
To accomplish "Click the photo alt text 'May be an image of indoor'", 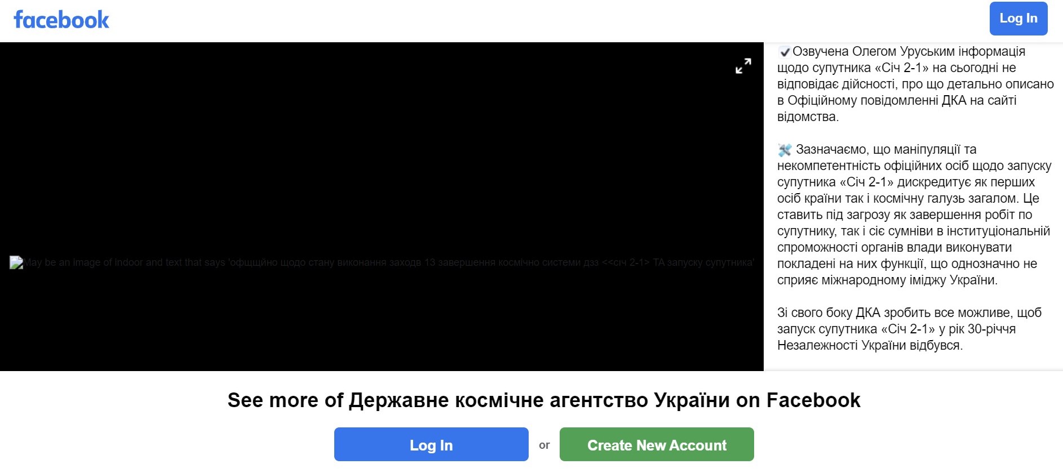I will click(x=389, y=262).
